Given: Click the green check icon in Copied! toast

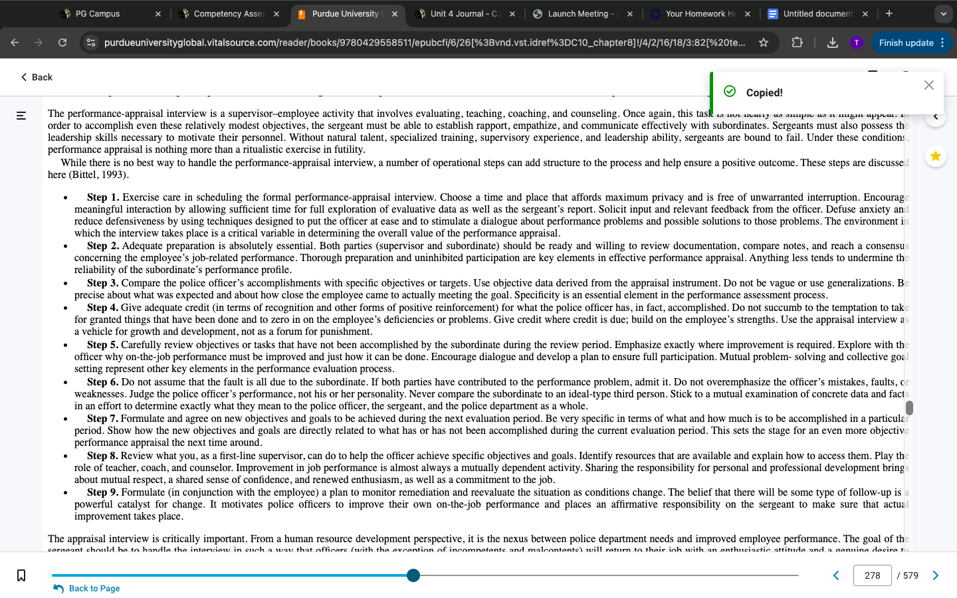Looking at the screenshot, I should tap(730, 92).
